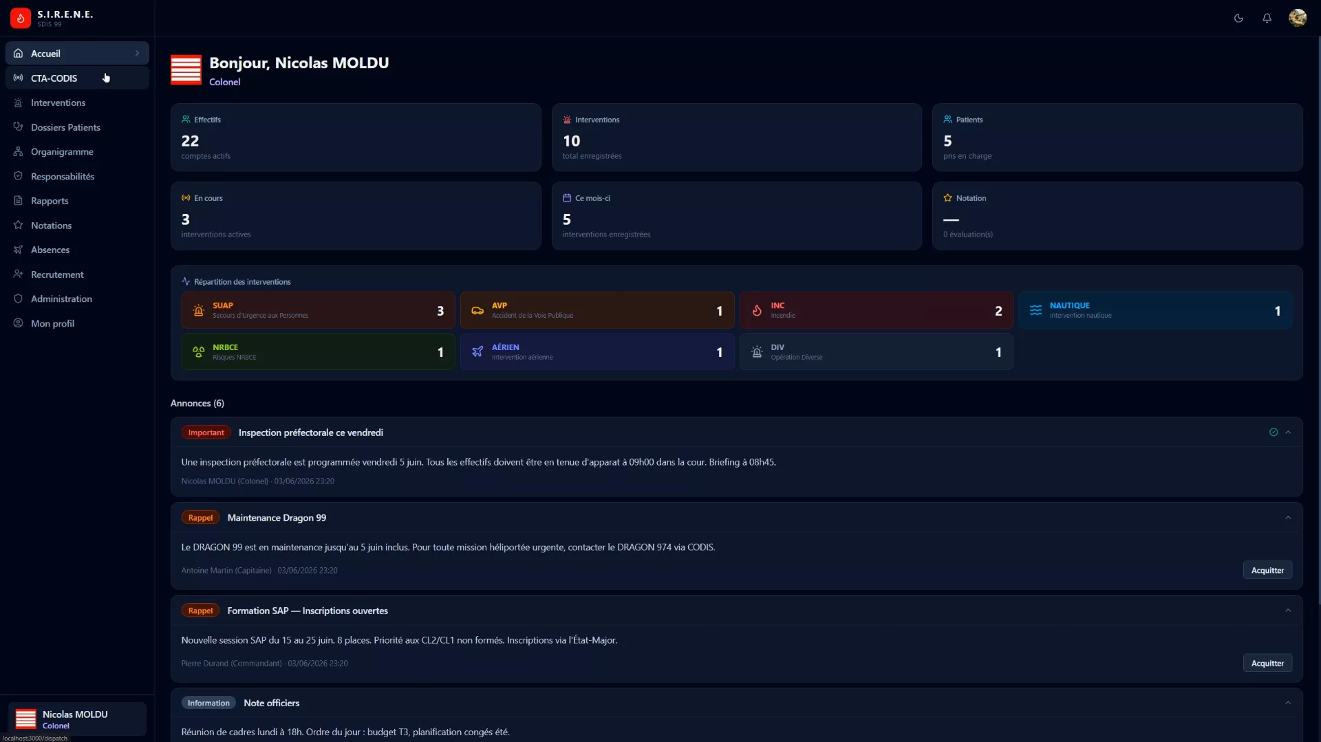Acquitter the Formation SAP announcement
Screen dimensions: 1321x742
tap(1267, 663)
